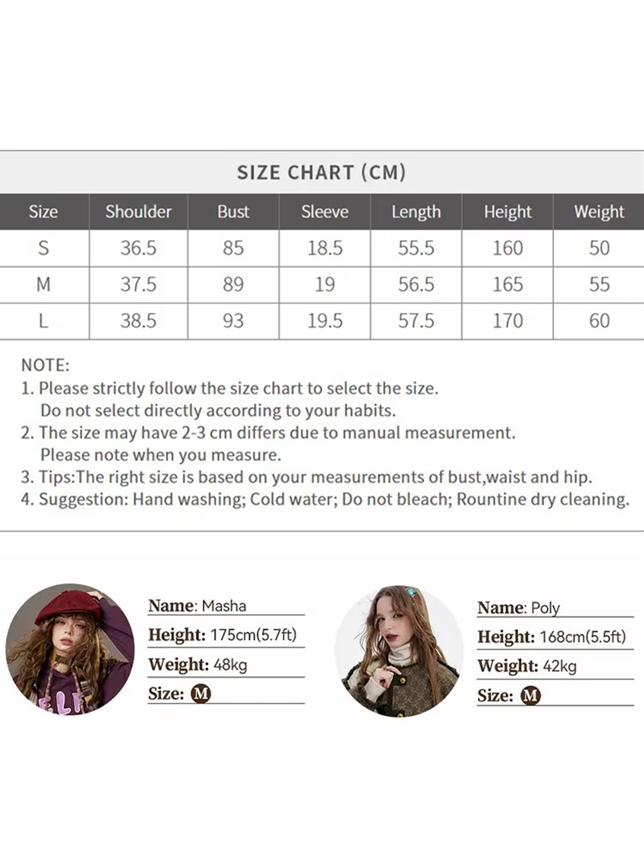This screenshot has width=644, height=859.
Task: Select the Bust column header
Action: pyautogui.click(x=233, y=211)
